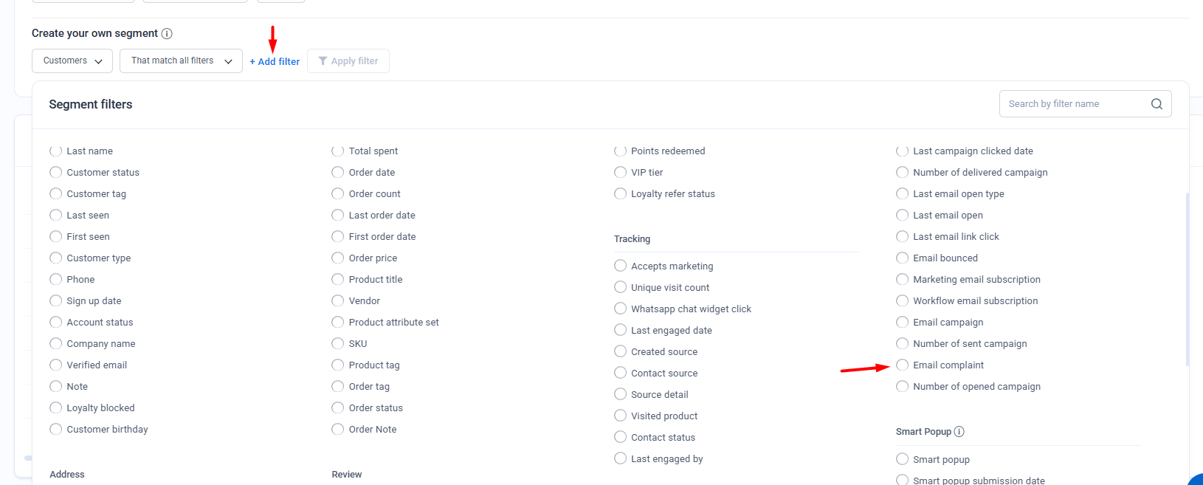Choose the Product tag filter

(337, 365)
